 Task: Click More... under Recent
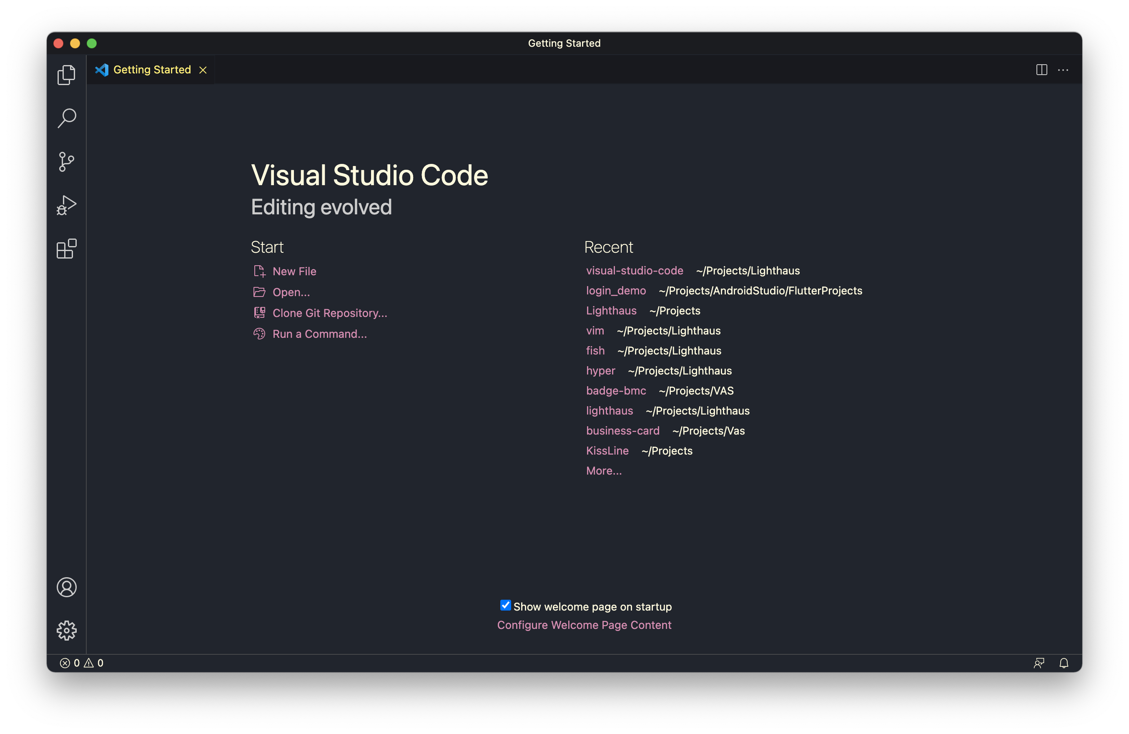(x=604, y=471)
